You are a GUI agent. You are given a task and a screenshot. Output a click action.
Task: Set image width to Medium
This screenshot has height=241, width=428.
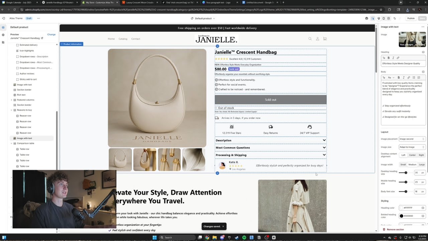(x=412, y=164)
